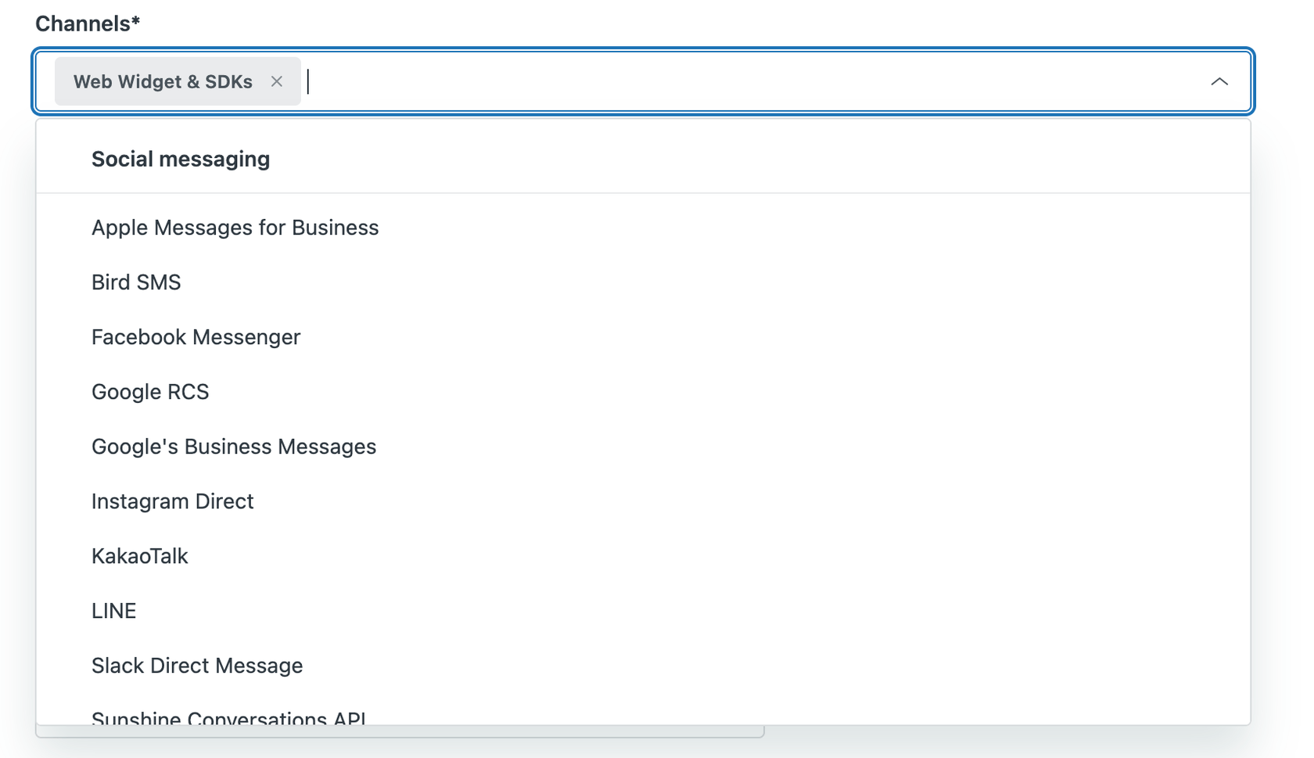The image size is (1314, 758).
Task: Click empty space right of Social messaging header
Action: [743, 159]
